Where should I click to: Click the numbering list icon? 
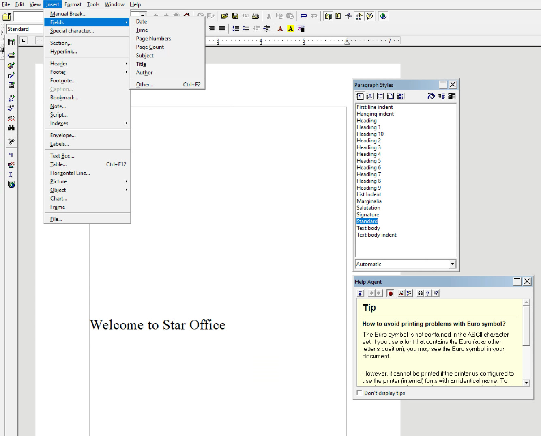pyautogui.click(x=236, y=28)
